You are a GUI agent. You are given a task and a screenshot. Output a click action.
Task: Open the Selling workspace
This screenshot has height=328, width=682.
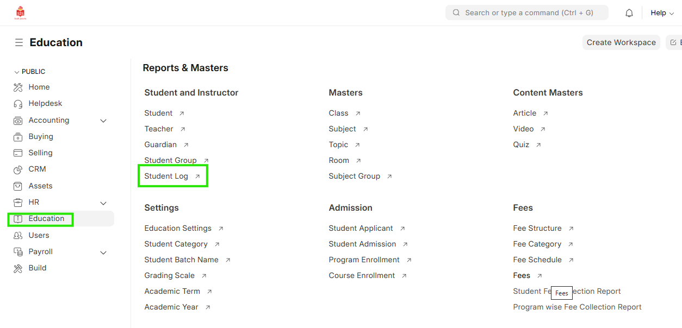(x=40, y=153)
